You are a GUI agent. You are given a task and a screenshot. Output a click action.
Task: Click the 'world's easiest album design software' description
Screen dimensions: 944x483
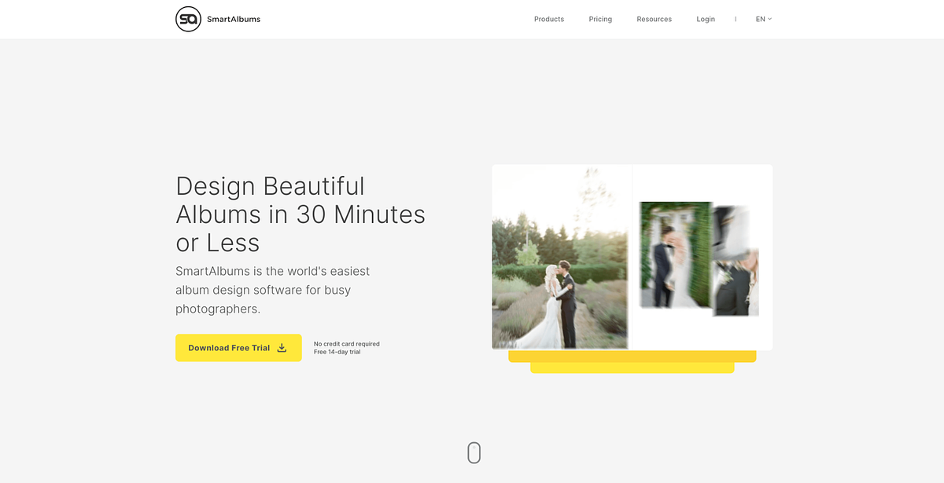click(x=272, y=290)
